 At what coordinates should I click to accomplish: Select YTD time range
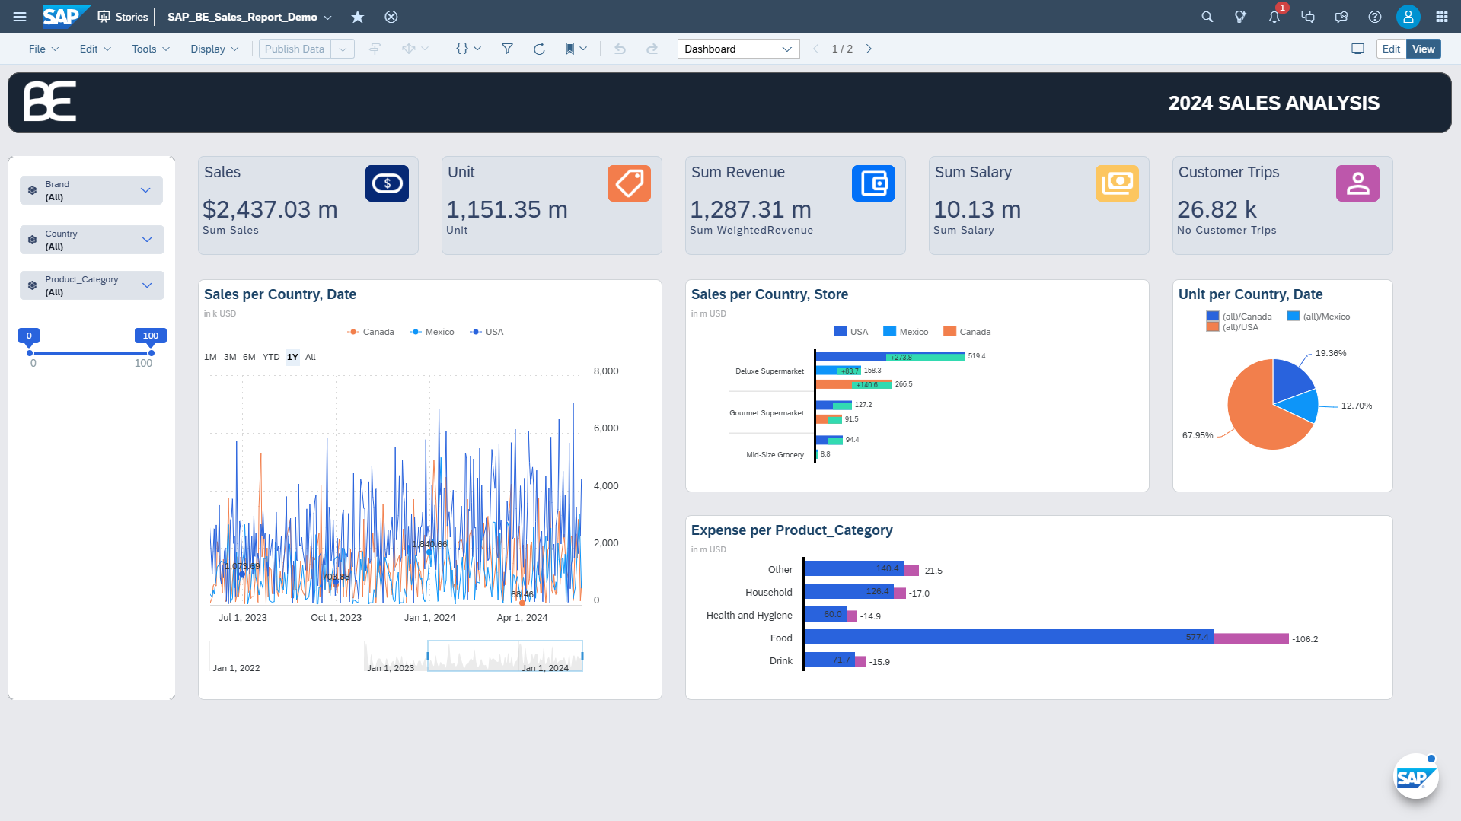271,357
